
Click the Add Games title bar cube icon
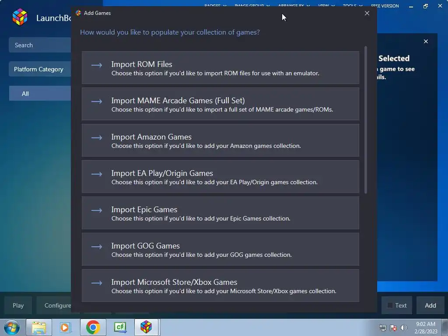tap(78, 13)
